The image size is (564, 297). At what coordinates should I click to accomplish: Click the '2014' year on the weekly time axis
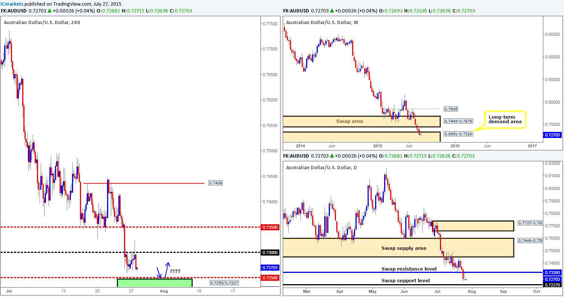point(301,146)
